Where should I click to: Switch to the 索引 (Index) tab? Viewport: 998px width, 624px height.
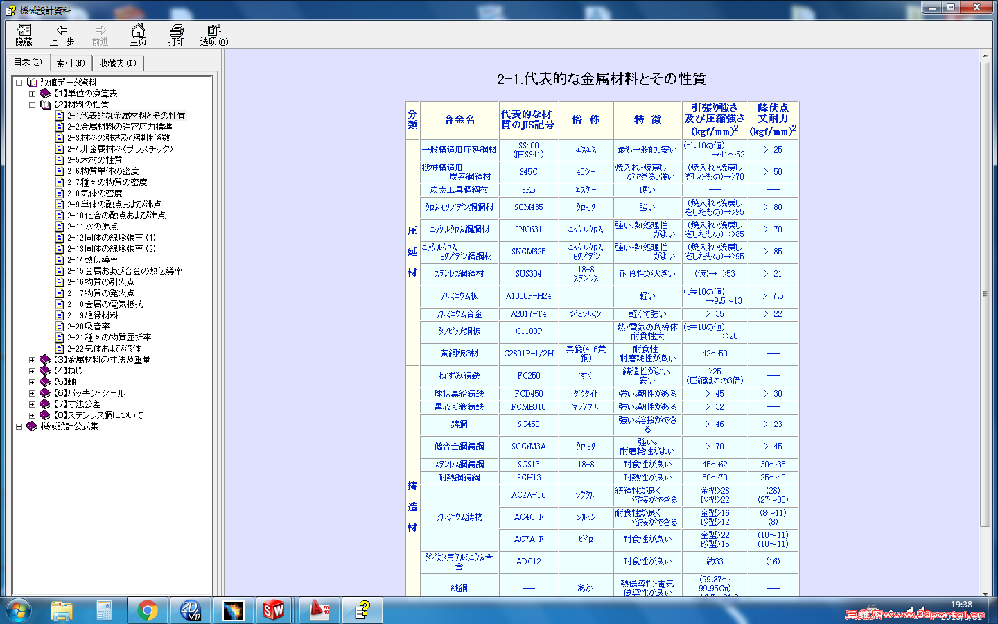click(71, 63)
